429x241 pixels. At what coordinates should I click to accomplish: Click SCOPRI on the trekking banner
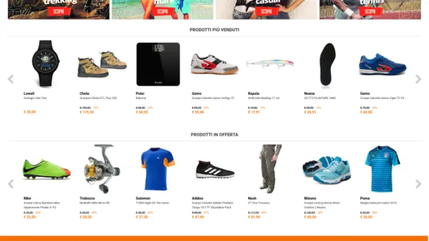(x=58, y=11)
